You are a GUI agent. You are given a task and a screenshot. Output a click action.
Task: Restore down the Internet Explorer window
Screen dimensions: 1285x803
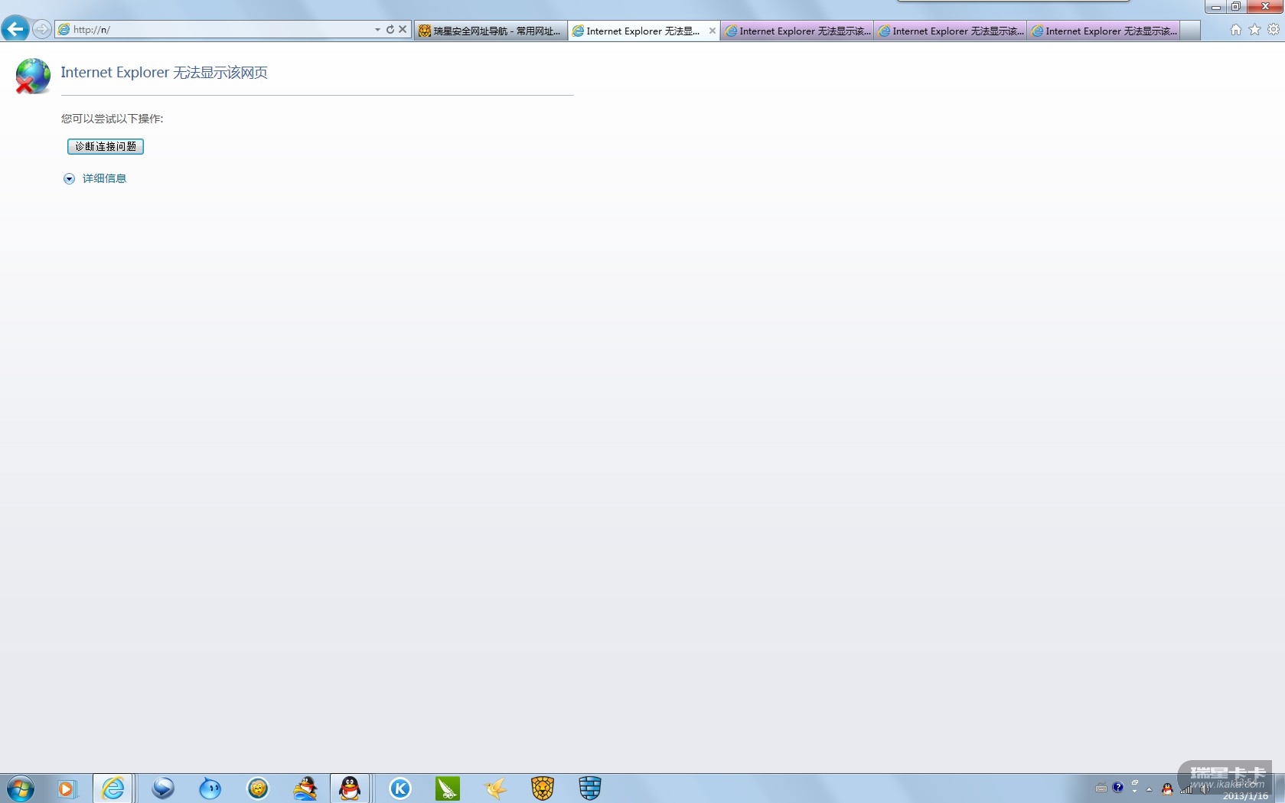coord(1236,7)
